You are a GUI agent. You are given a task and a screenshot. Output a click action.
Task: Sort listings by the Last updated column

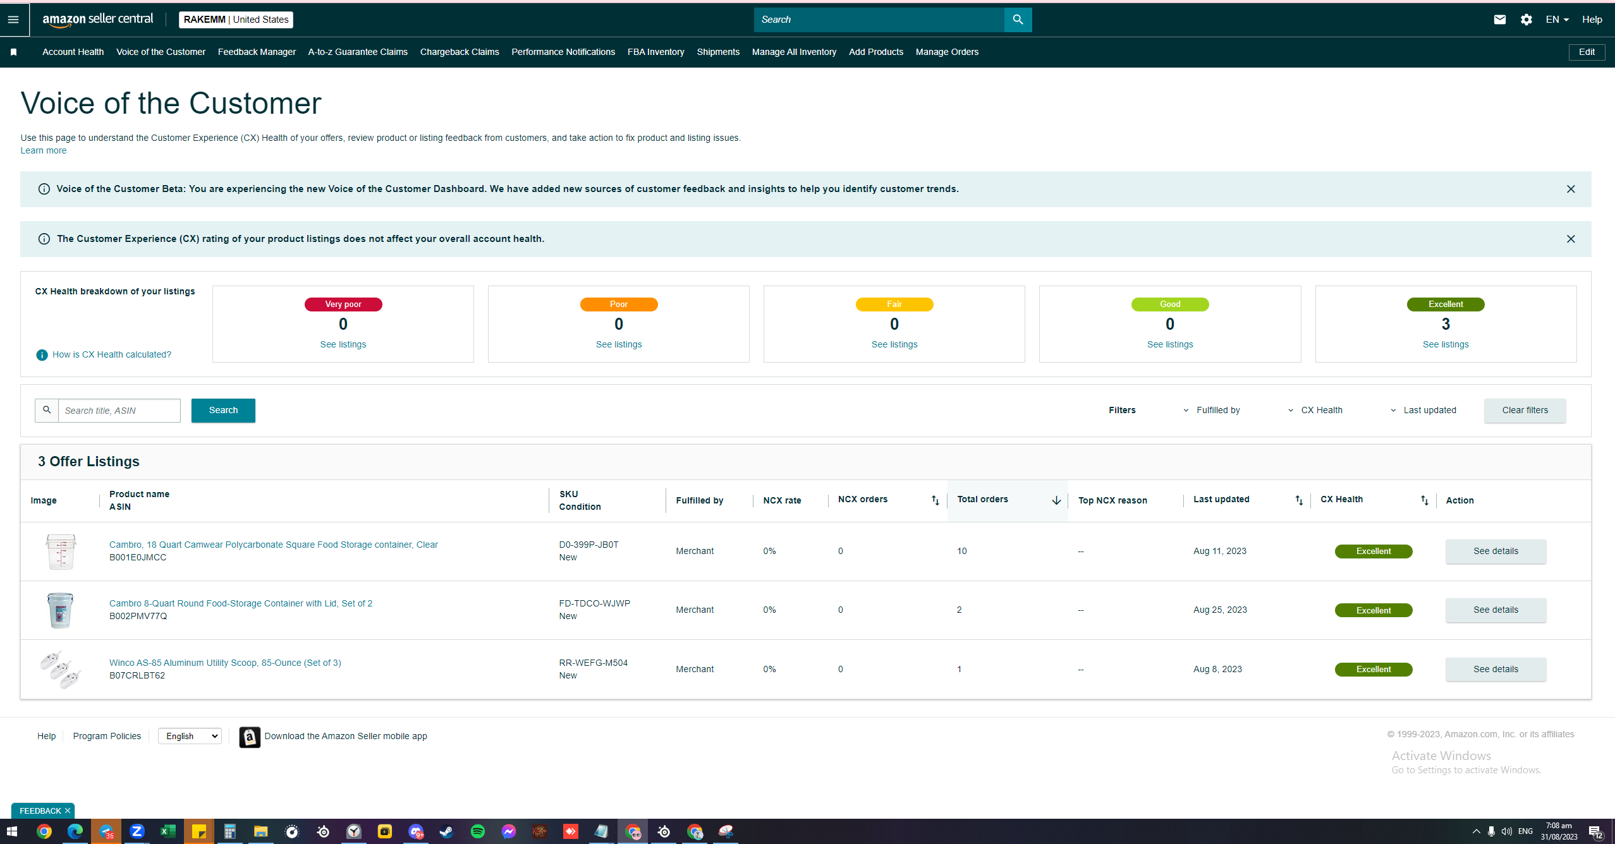pyautogui.click(x=1298, y=500)
